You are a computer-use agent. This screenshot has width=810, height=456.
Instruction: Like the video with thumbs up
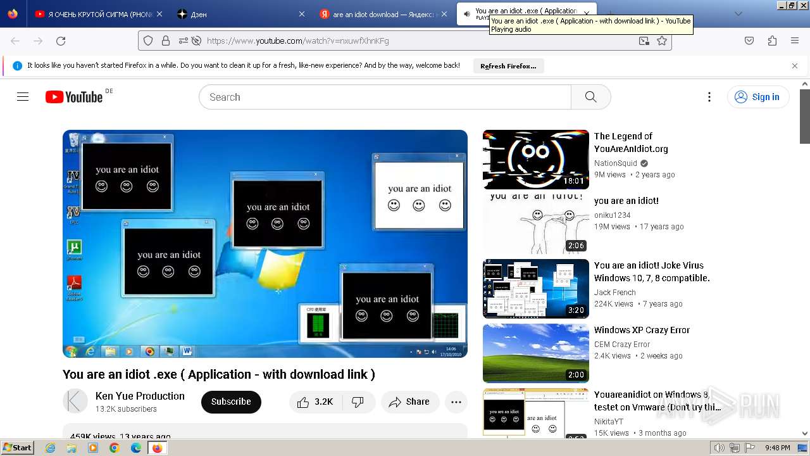coord(315,402)
